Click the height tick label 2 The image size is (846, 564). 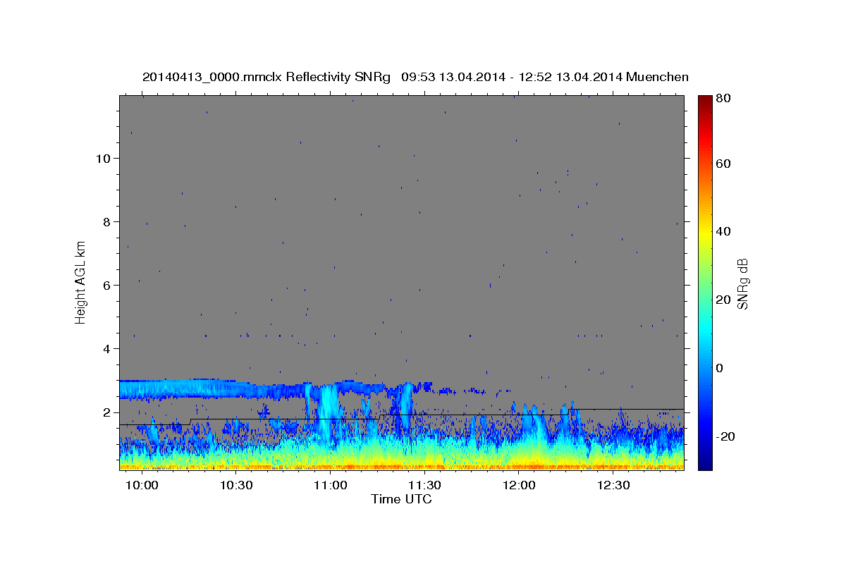(107, 412)
